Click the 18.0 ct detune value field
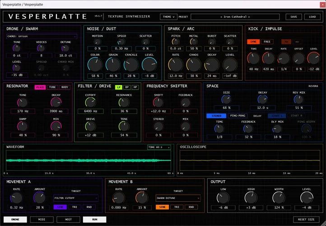326x226 pixels. (x=66, y=56)
